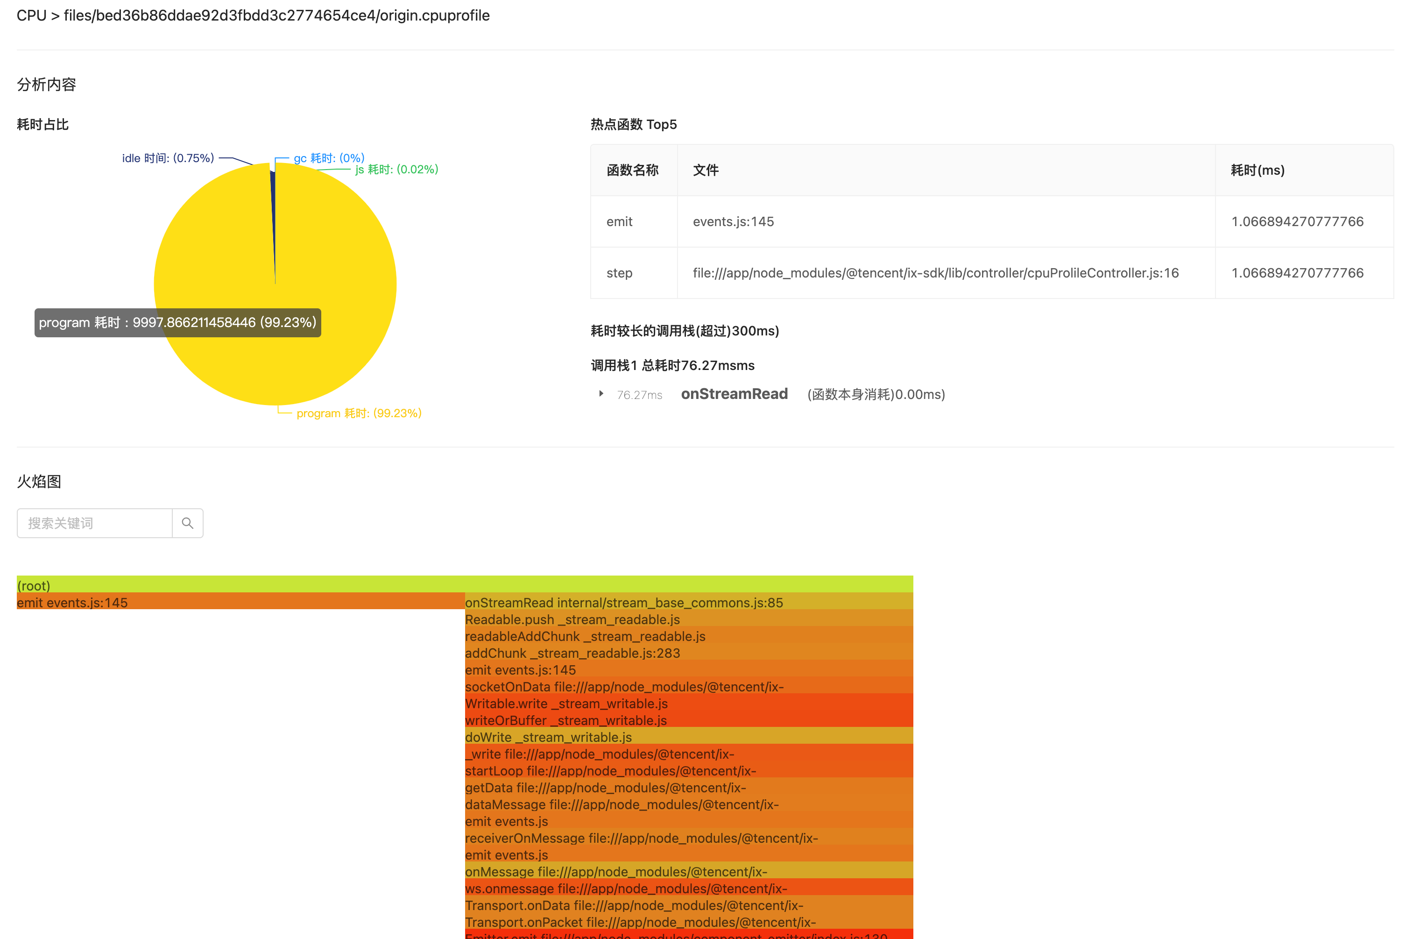
Task: Select the '_write' flame bar
Action: (689, 753)
